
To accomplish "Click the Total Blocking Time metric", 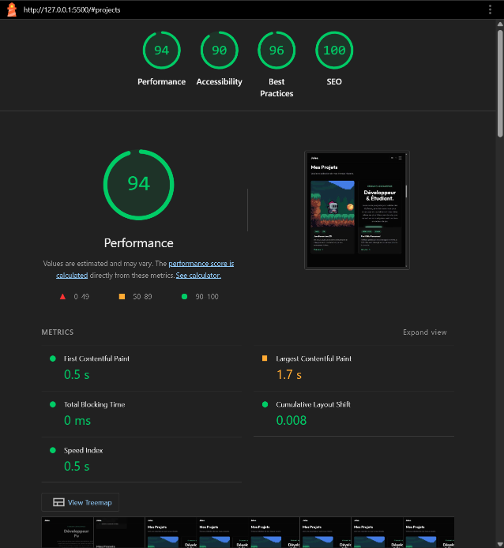I will click(94, 405).
